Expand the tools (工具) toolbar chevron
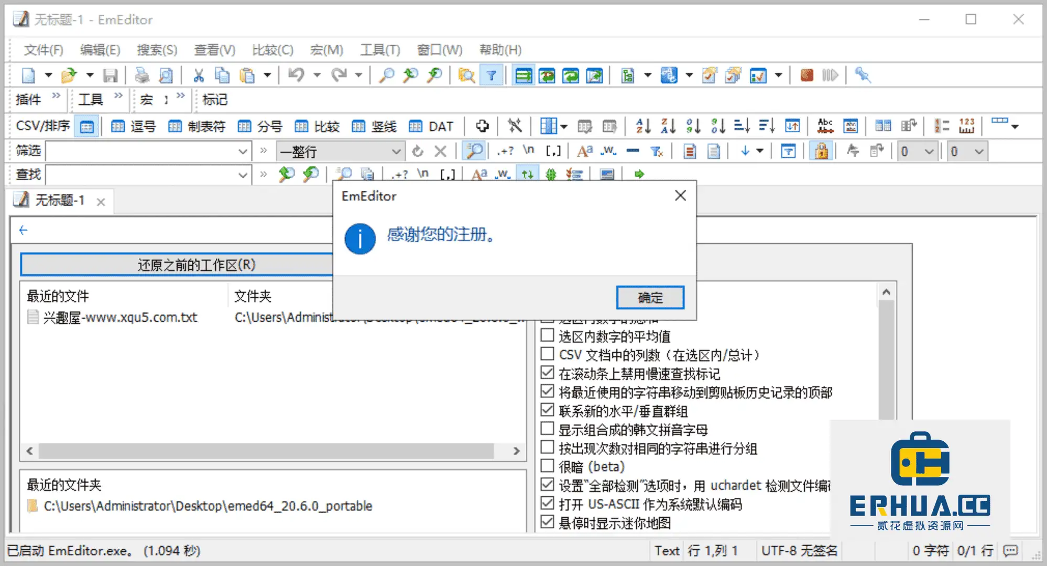The height and width of the screenshot is (566, 1047). pyautogui.click(x=118, y=96)
